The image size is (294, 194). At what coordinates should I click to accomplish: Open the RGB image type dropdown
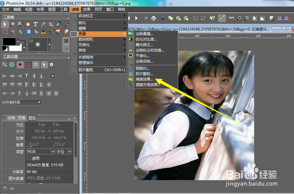53,151
